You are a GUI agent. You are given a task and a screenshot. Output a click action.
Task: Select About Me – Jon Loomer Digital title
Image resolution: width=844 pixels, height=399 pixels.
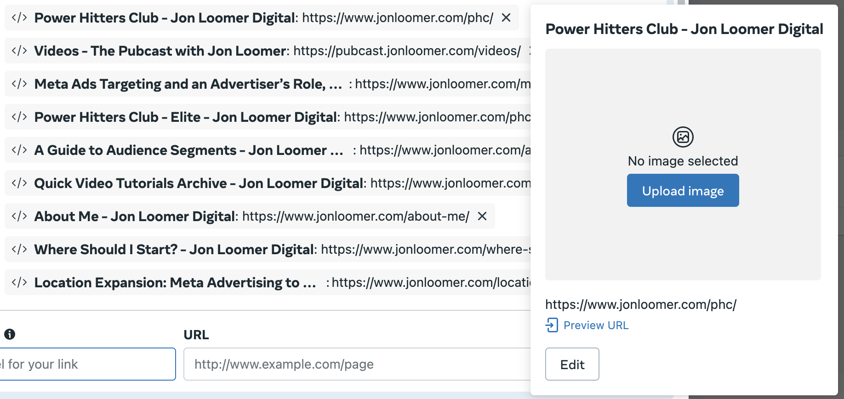coord(135,216)
